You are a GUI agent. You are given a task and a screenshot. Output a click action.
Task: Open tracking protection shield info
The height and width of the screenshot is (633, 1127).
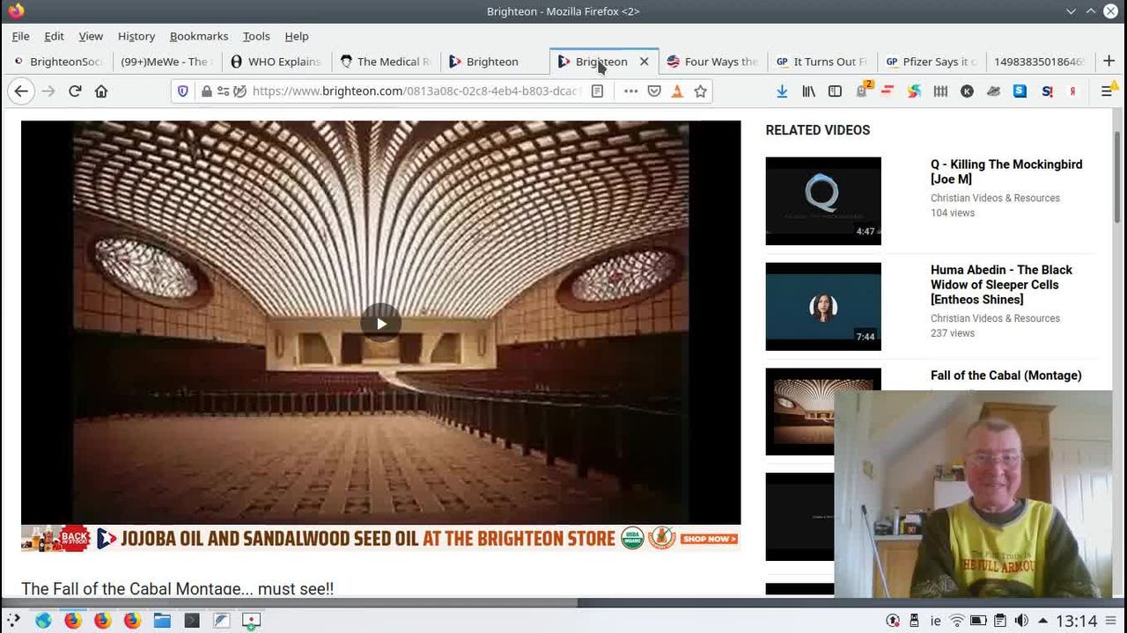point(183,91)
